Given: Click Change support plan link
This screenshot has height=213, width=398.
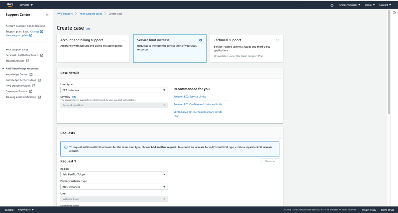Looking at the screenshot, I should click(34, 31).
